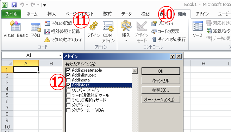Click 参照(B)... (Browse) button
The width and height of the screenshot is (231, 132).
click(x=161, y=90)
